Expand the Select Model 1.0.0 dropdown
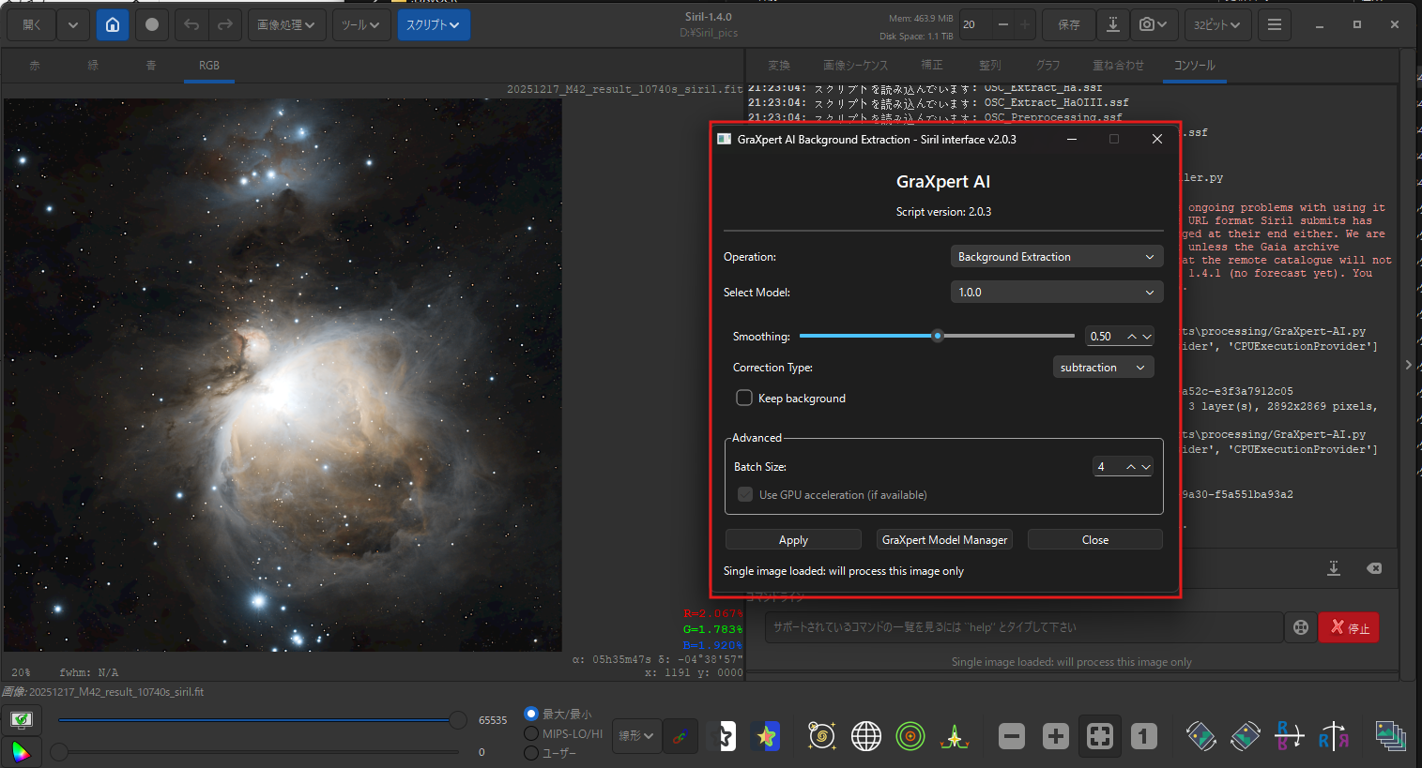The image size is (1422, 768). (x=1056, y=293)
